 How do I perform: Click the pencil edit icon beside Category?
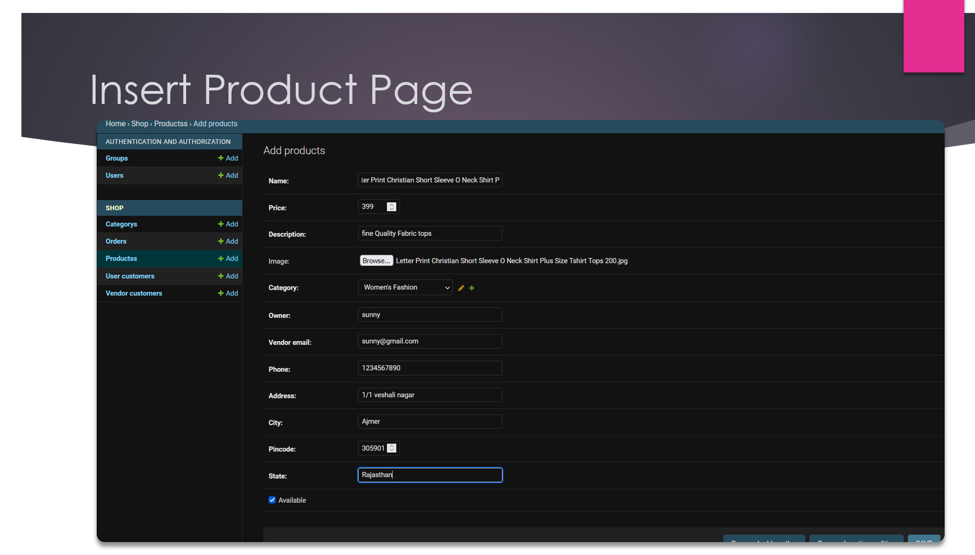point(461,288)
